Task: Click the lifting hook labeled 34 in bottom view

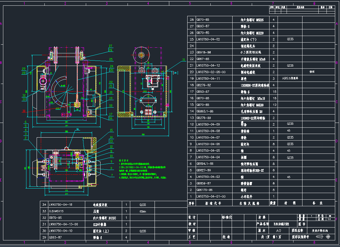Action: point(67,148)
